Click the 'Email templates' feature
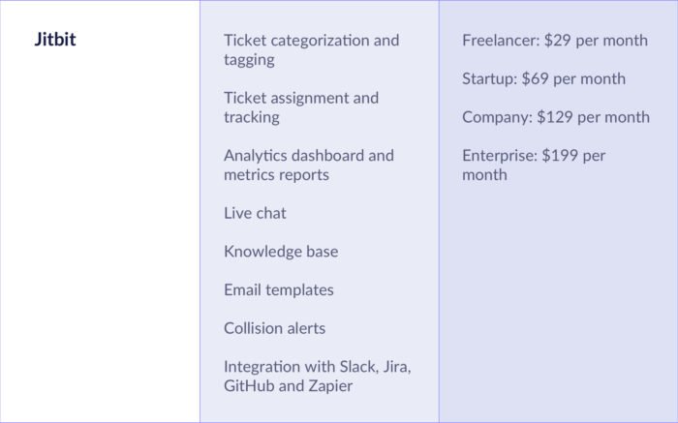This screenshot has height=423, width=678. (x=278, y=289)
